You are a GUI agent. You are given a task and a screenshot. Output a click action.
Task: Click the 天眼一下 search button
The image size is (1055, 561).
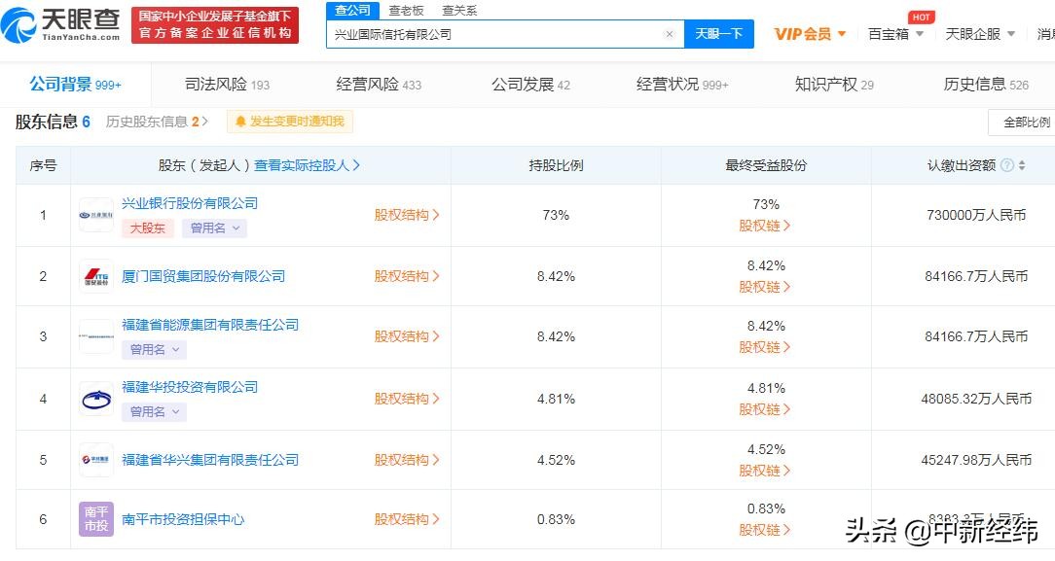718,34
